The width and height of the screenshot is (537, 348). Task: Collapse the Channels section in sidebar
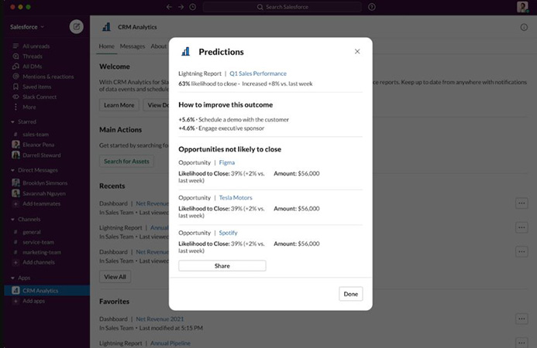point(12,219)
